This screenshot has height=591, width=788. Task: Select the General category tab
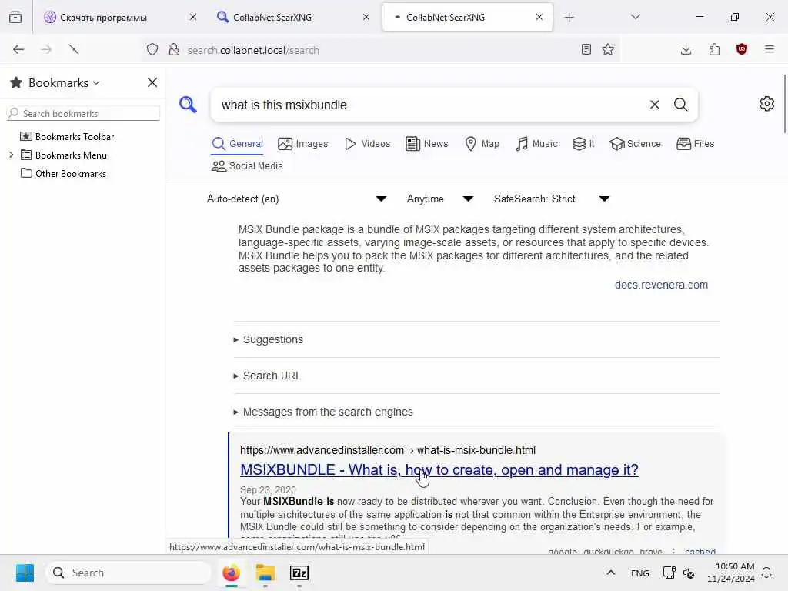click(238, 144)
